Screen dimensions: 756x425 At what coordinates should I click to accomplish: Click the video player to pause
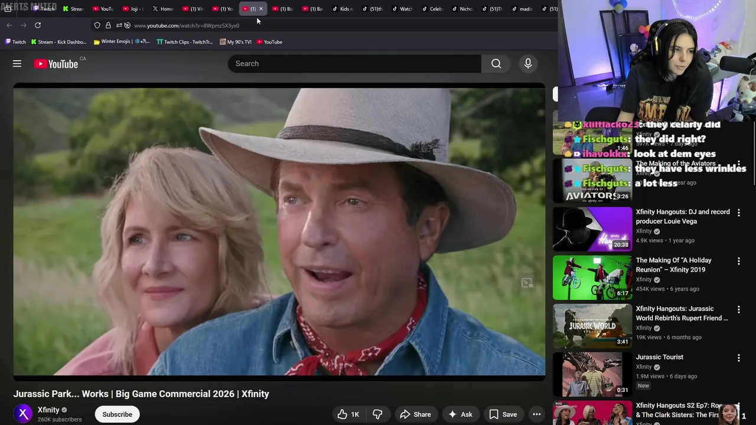click(279, 231)
